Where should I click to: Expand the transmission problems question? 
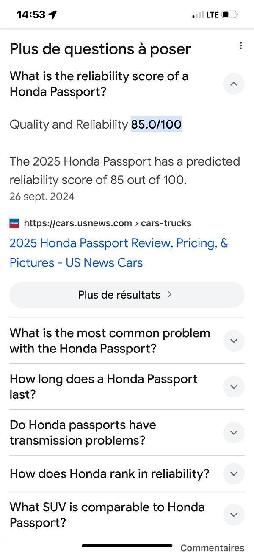click(234, 432)
